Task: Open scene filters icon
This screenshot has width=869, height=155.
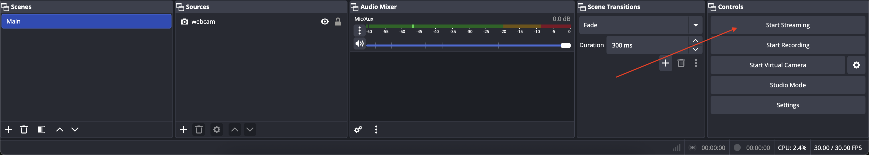Action: point(41,129)
